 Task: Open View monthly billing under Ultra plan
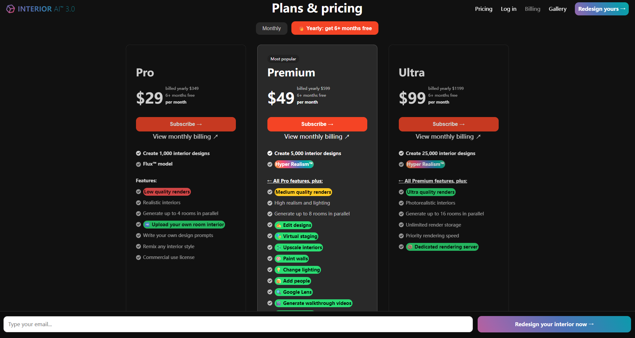click(x=448, y=137)
